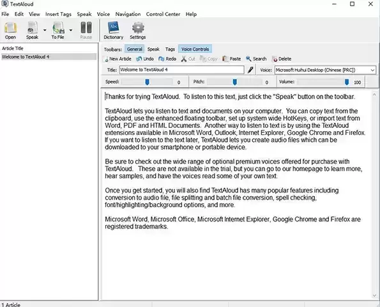The height and width of the screenshot is (307, 380).
Task: Click the Delete icon
Action: point(275,59)
